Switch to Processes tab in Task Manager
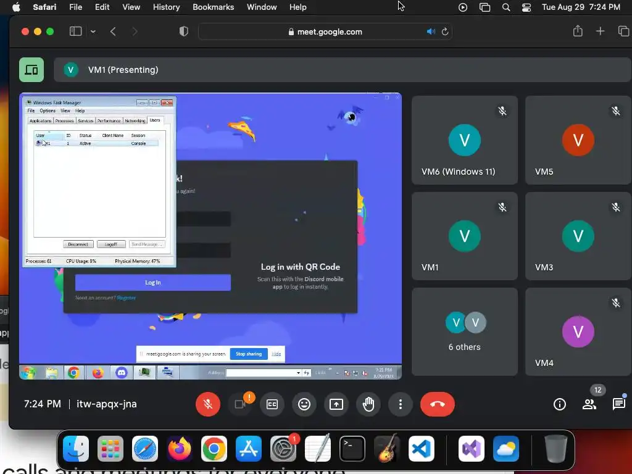The width and height of the screenshot is (632, 474). [x=64, y=120]
